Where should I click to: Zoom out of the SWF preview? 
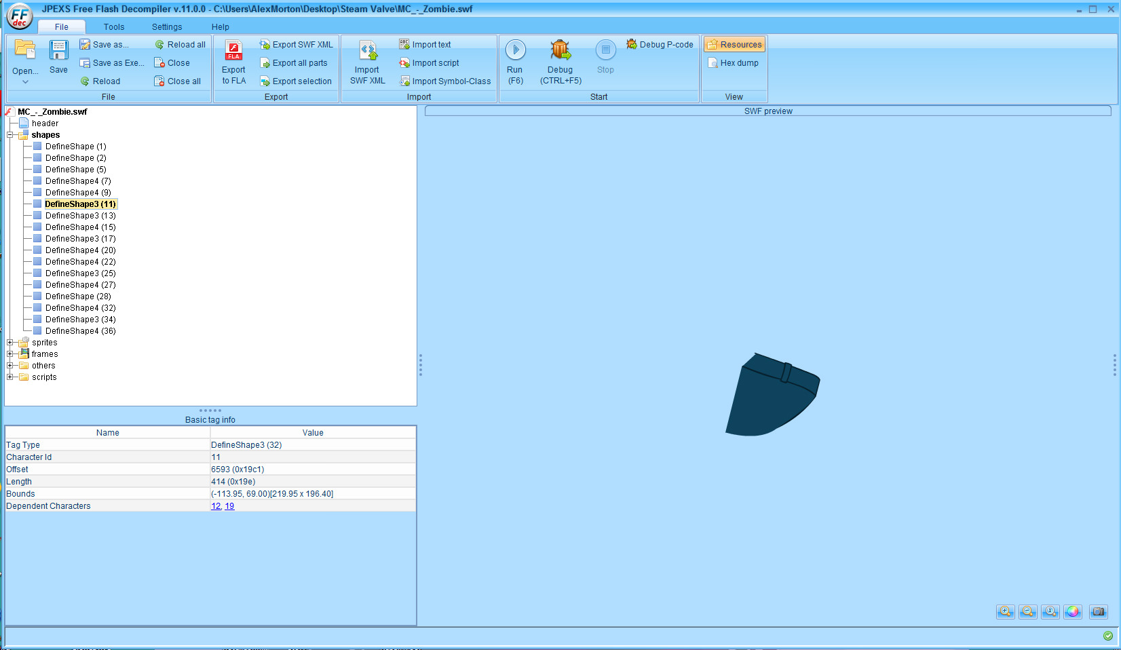pyautogui.click(x=1027, y=612)
